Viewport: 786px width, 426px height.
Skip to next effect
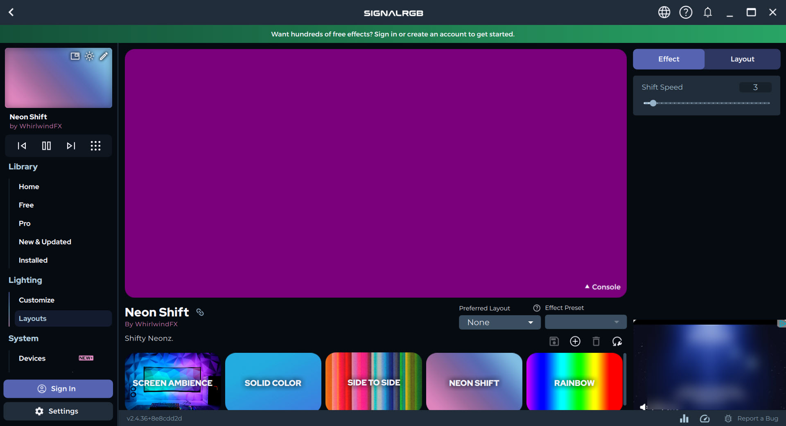point(71,146)
